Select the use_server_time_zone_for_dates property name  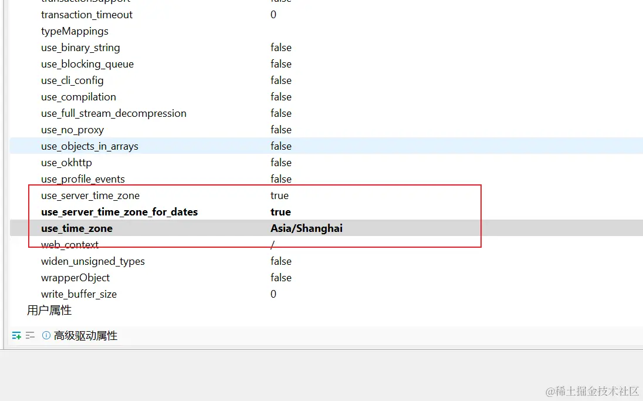click(x=119, y=212)
